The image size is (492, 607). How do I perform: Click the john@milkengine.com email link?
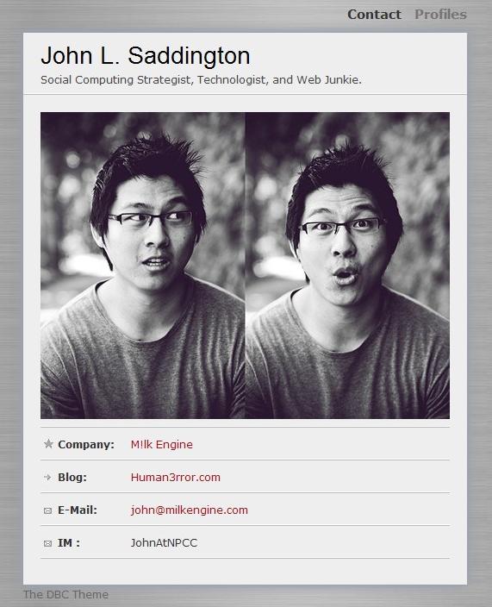click(x=190, y=510)
